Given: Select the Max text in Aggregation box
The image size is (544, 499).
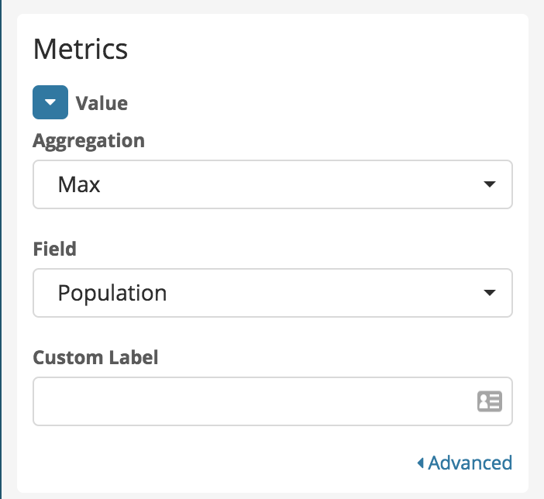Looking at the screenshot, I should coord(79,185).
